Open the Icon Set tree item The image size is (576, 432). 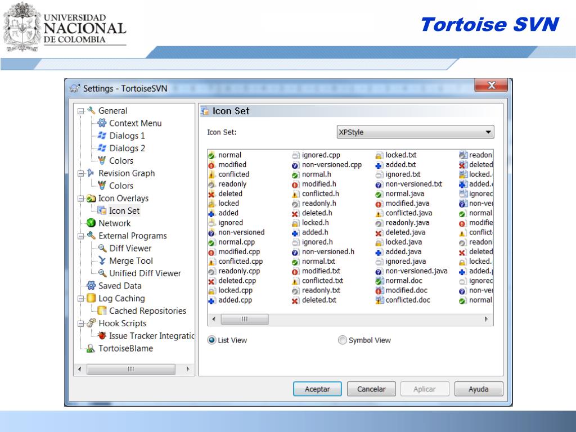click(124, 210)
